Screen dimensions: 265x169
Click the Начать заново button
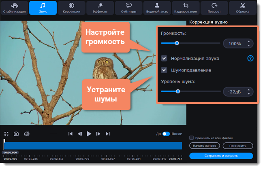point(205,146)
